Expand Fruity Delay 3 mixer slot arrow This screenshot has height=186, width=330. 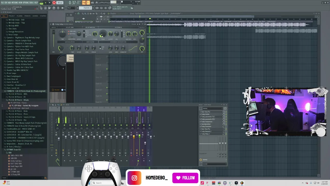(200, 134)
